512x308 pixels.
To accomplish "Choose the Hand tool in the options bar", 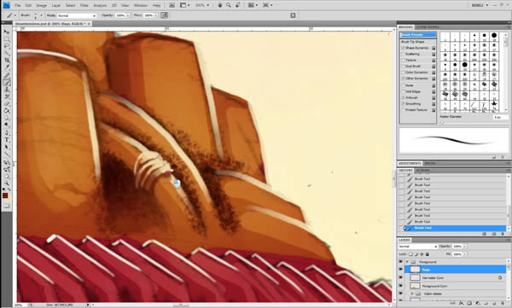I will click(x=220, y=5).
